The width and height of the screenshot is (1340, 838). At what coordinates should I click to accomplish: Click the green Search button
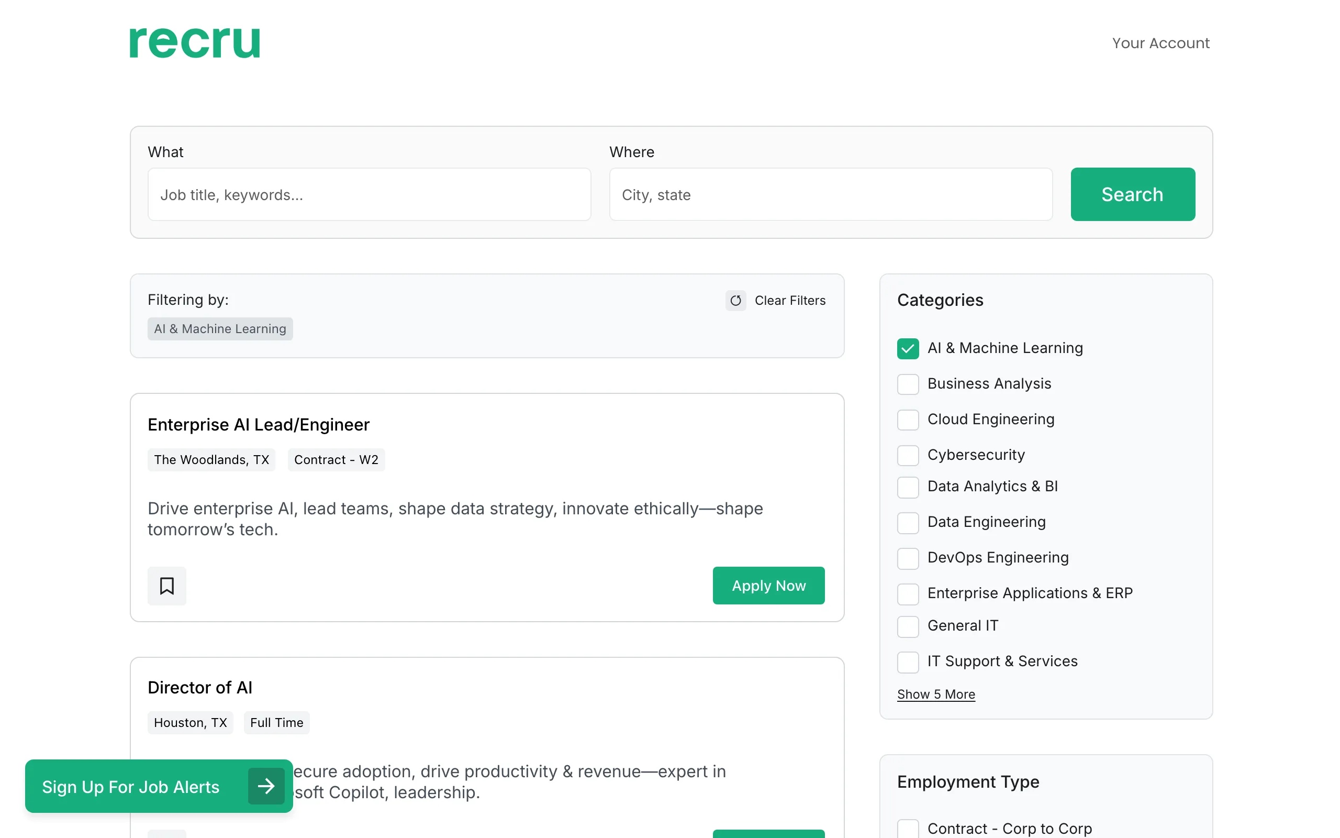click(1132, 194)
